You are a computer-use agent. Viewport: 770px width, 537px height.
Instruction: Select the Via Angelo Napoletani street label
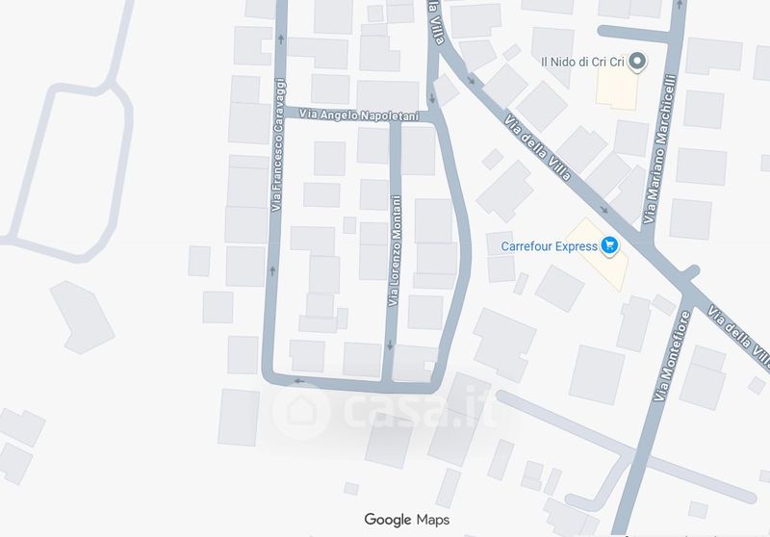(x=359, y=115)
